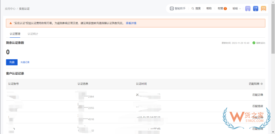Click the 匹配结果 info help icon
This screenshot has height=134, width=275.
coord(262,84)
